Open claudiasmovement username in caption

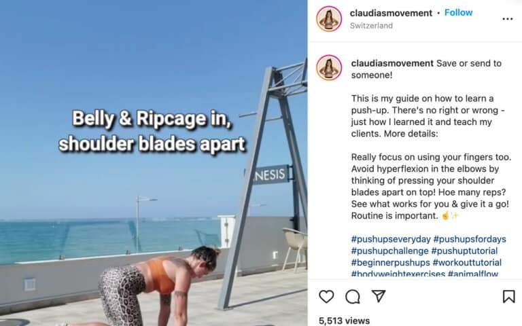click(392, 63)
